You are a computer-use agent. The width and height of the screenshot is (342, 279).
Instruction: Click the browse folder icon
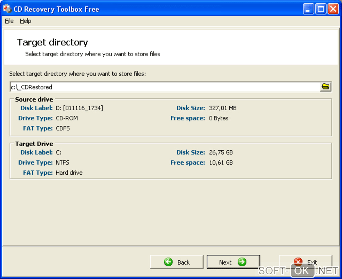326,87
